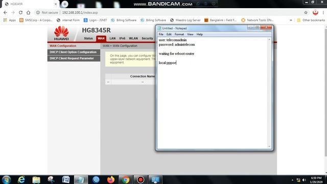Maximize the Notepad window

coord(257,27)
